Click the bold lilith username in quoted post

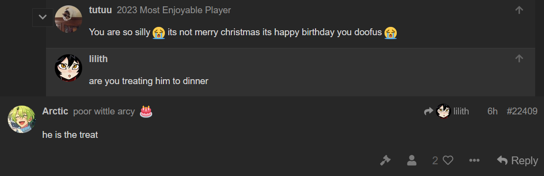coord(98,59)
